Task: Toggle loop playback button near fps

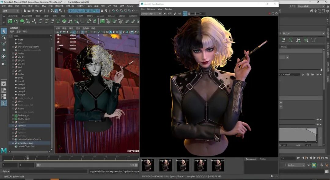Action: (309, 165)
